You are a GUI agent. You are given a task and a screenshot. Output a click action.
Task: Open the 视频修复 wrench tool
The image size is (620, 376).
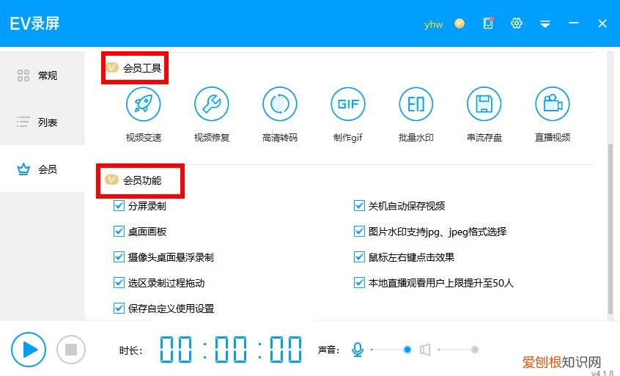click(x=212, y=104)
